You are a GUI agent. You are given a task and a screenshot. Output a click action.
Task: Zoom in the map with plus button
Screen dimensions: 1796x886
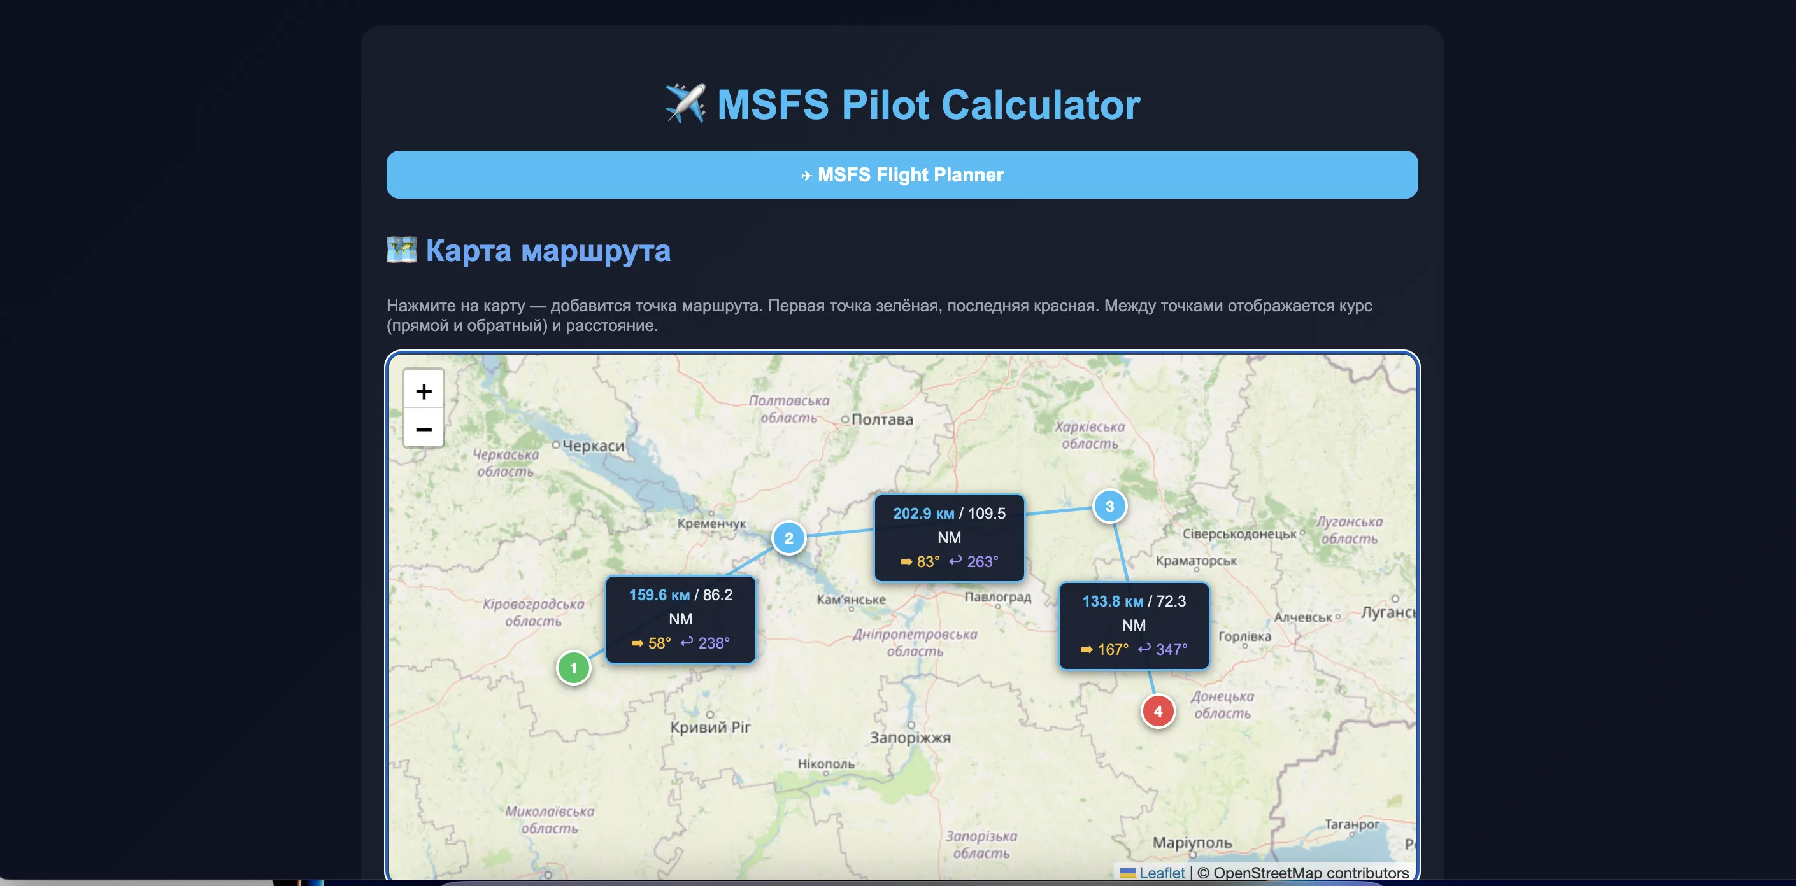(x=423, y=390)
